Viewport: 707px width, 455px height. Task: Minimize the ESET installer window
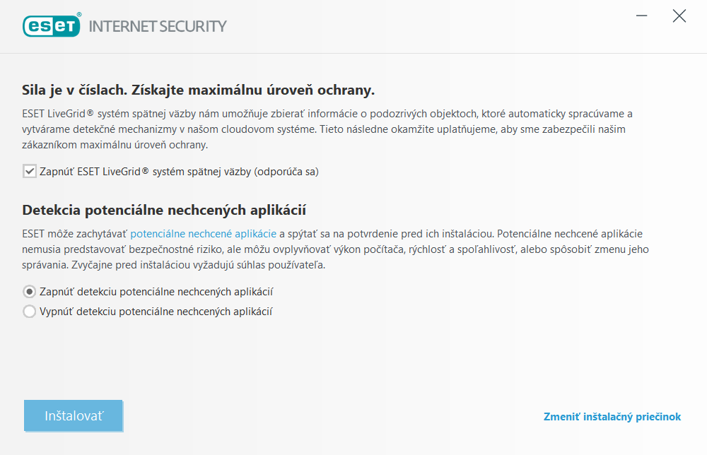pyautogui.click(x=641, y=16)
